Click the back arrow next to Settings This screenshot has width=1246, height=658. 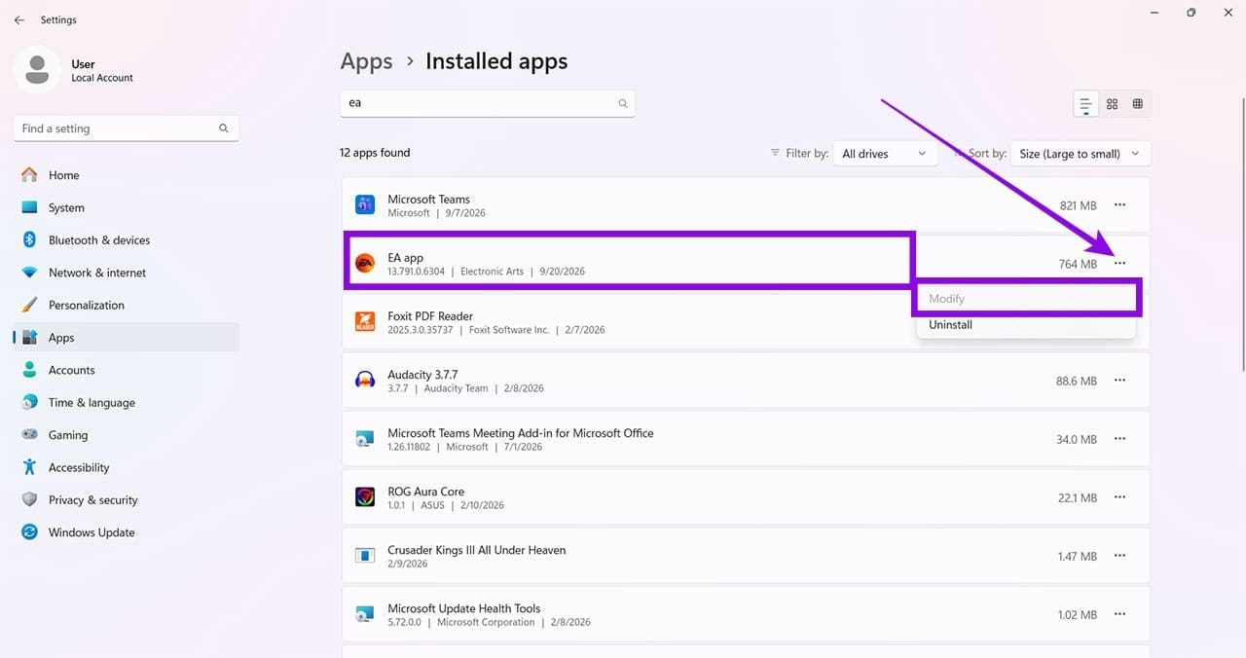(x=19, y=19)
